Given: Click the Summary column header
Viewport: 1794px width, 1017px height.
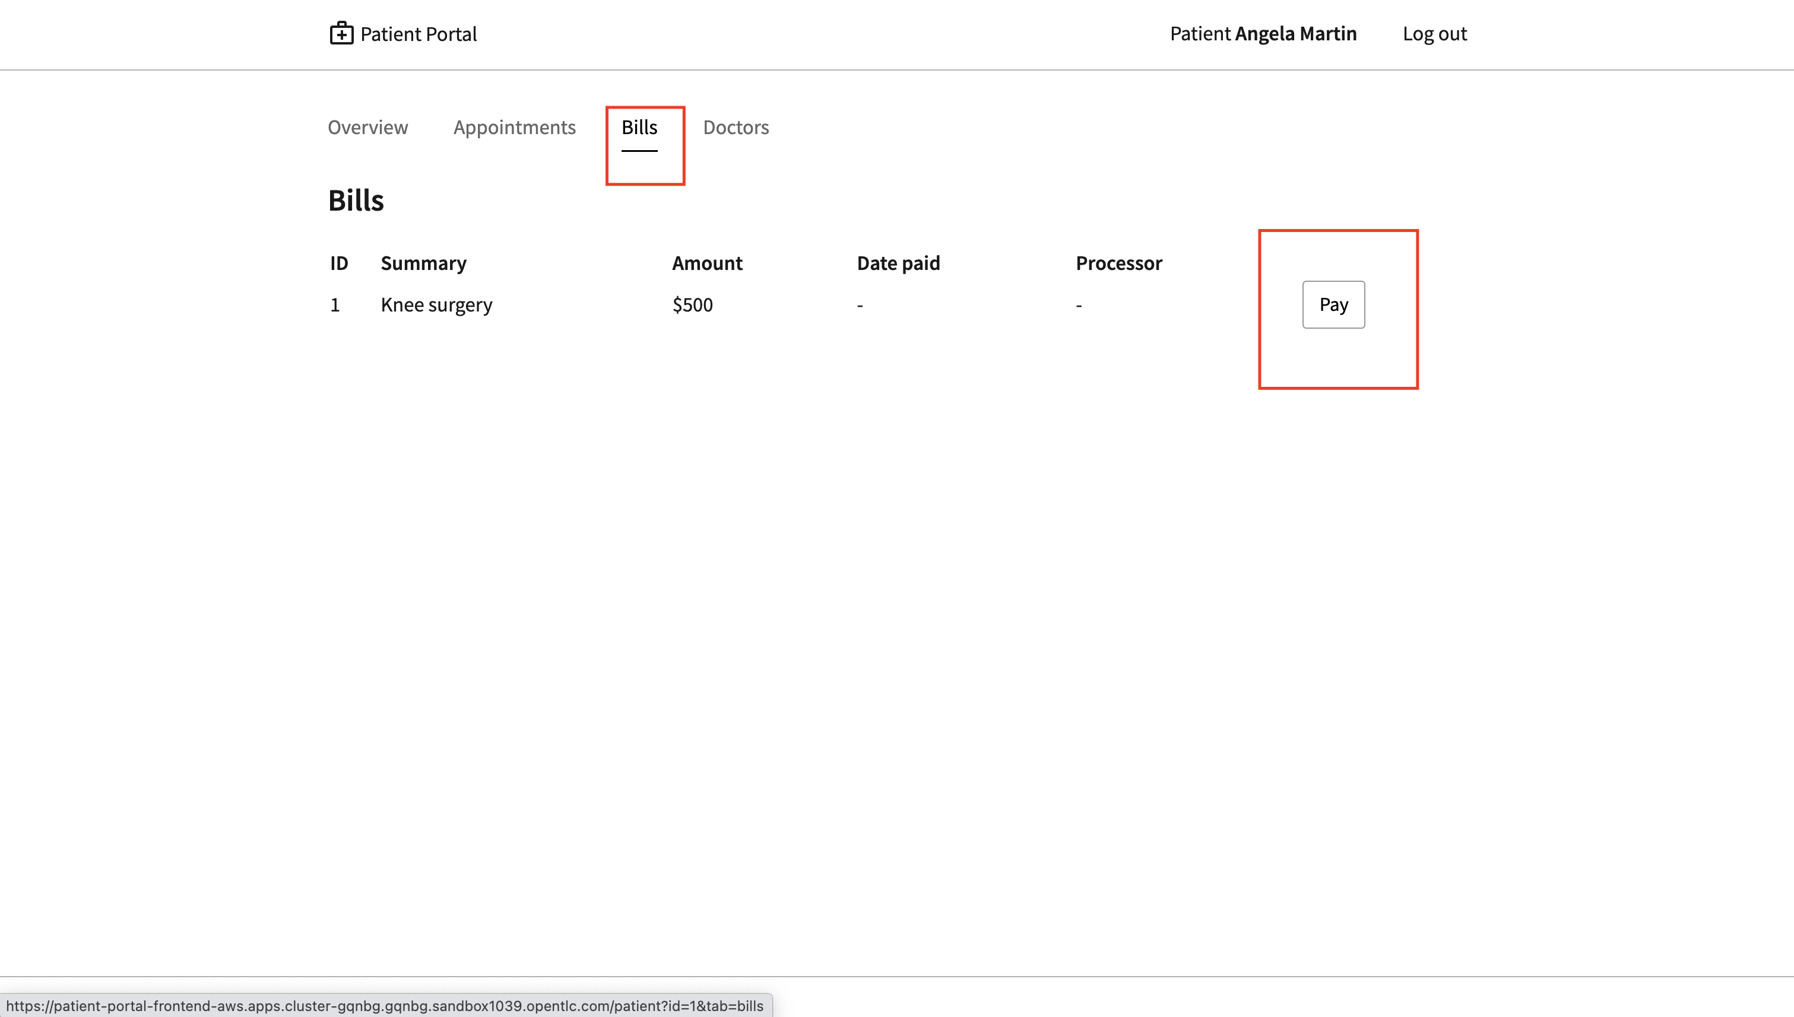Looking at the screenshot, I should (423, 263).
